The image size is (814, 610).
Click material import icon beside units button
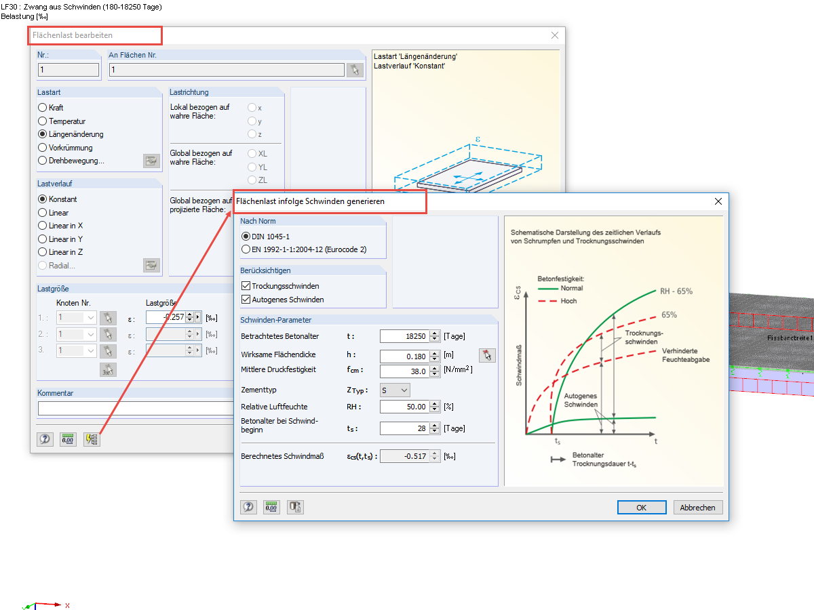pyautogui.click(x=295, y=506)
